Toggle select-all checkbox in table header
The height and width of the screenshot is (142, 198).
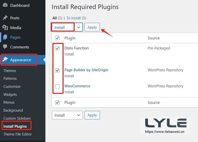pos(57,38)
